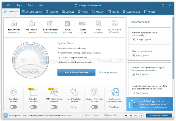Click the Change Settings link
The height and width of the screenshot is (121, 176).
pos(109,72)
